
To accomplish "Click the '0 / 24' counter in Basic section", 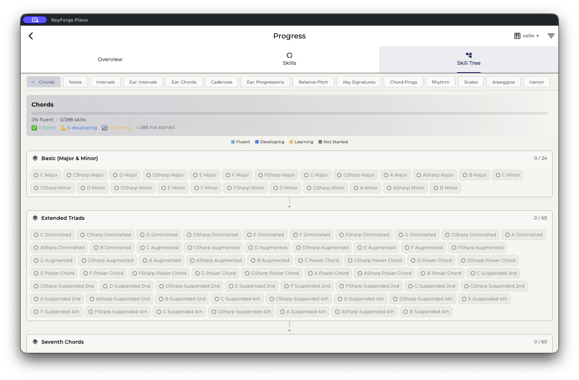I will click(541, 158).
